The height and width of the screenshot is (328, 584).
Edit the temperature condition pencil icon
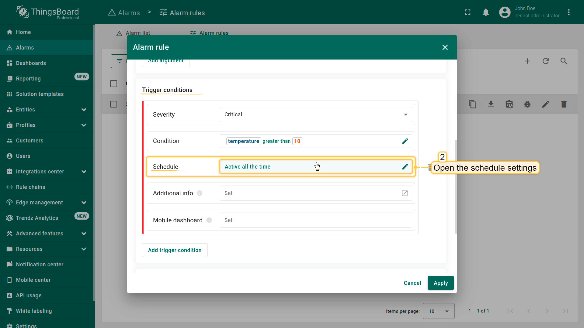[x=405, y=141]
